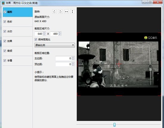The height and width of the screenshot is (128, 164).
Task: Decrease crop height value
Action: (x=60, y=35)
